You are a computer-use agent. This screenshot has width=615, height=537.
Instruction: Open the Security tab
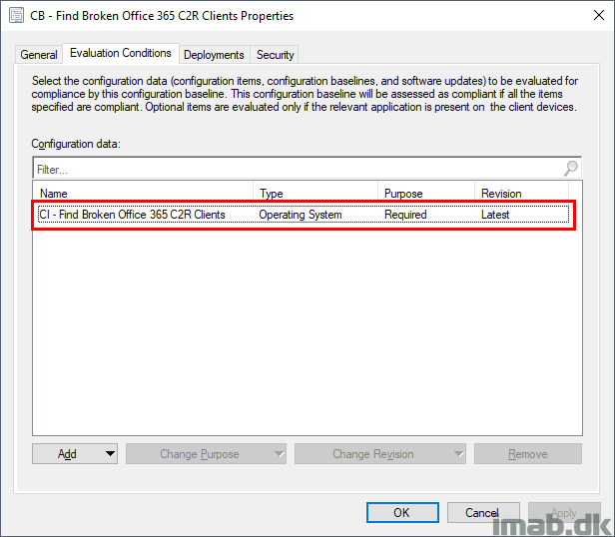275,55
